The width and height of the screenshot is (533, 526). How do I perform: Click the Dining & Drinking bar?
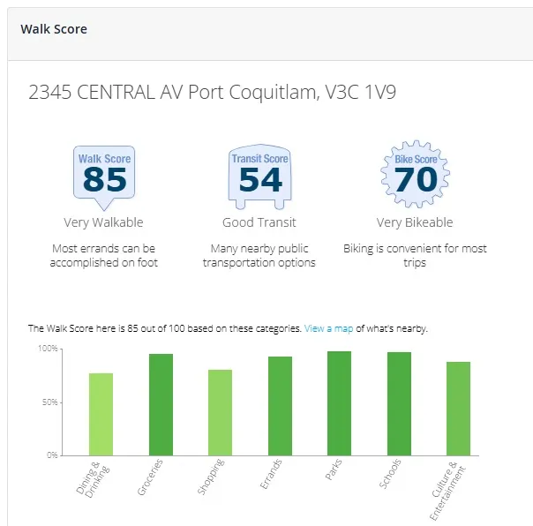(x=101, y=414)
